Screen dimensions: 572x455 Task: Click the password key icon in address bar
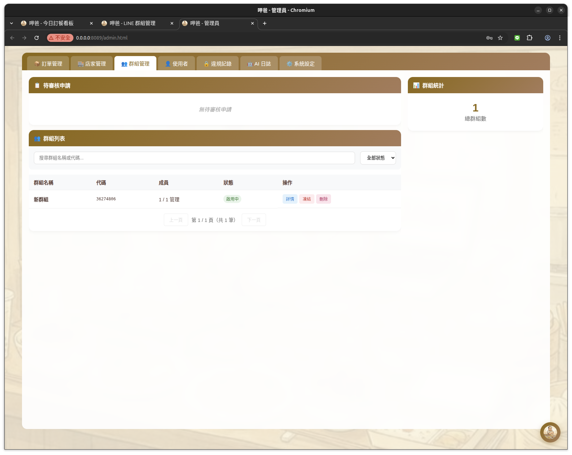coord(489,38)
